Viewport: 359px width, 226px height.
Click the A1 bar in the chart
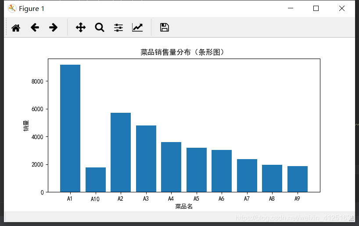70,129
